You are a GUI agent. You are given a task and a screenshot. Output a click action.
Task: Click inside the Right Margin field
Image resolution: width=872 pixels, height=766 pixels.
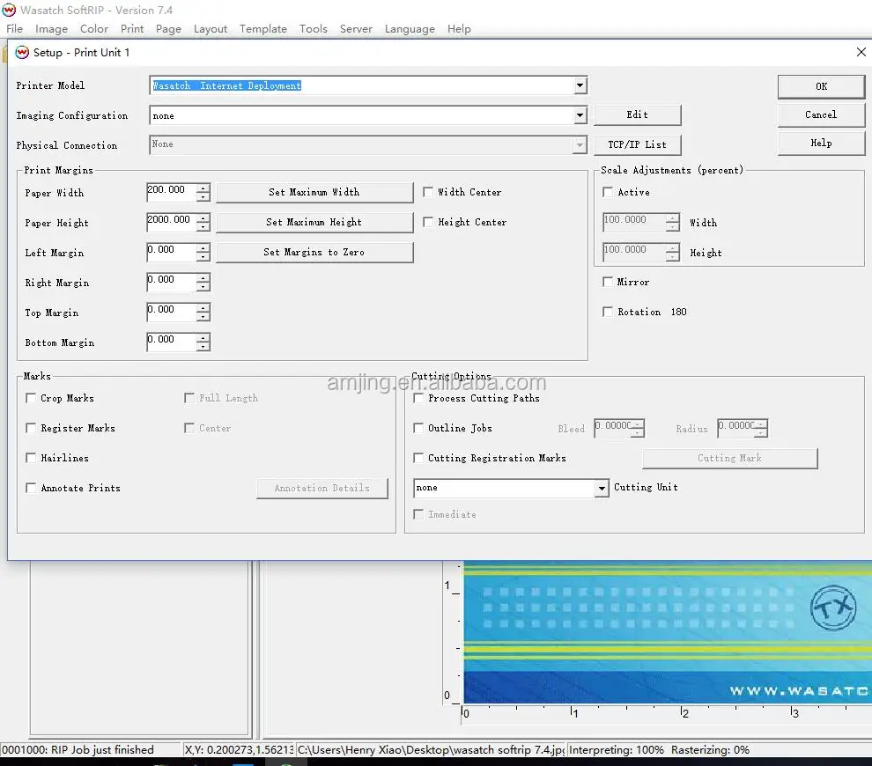point(171,283)
